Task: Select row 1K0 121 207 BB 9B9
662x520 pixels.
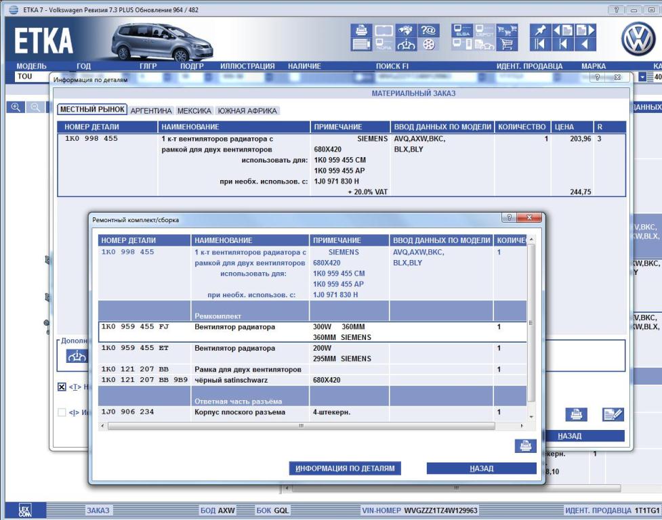Action: coord(312,380)
